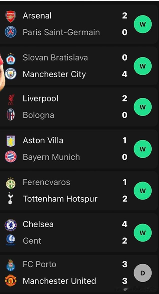Image resolution: width=159 pixels, height=294 pixels.
Task: Open the Liverpool team name
Action: tap(40, 98)
